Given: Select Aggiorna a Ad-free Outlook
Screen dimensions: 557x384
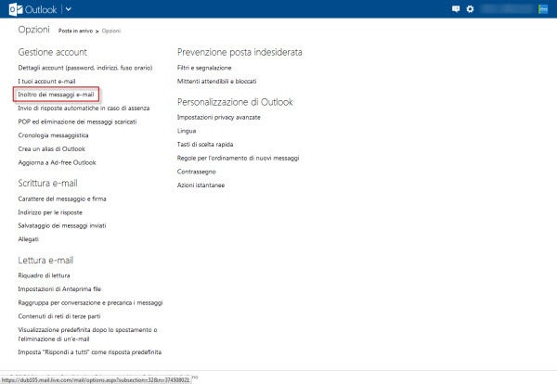Looking at the screenshot, I should [x=57, y=162].
